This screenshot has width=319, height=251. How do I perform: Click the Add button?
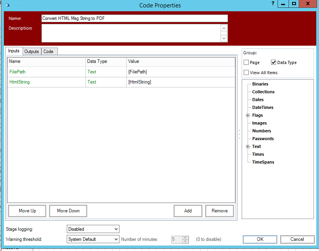(188, 211)
